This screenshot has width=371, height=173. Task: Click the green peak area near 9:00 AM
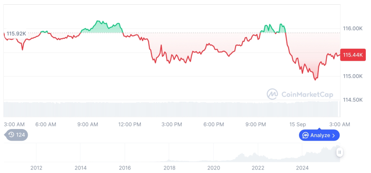(x=101, y=27)
